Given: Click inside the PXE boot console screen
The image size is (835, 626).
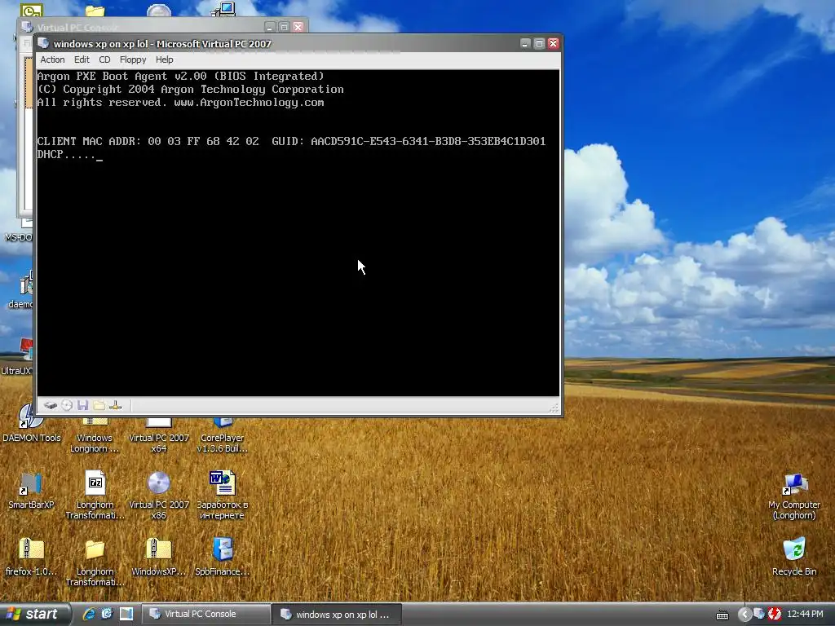Looking at the screenshot, I should pyautogui.click(x=298, y=232).
